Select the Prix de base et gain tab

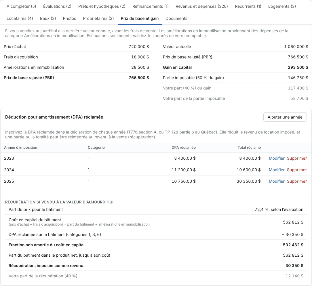pyautogui.click(x=140, y=18)
